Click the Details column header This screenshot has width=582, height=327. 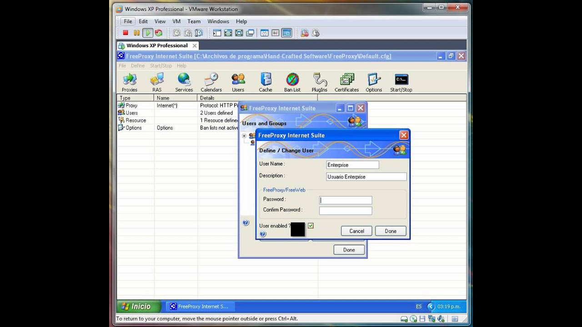[258, 98]
